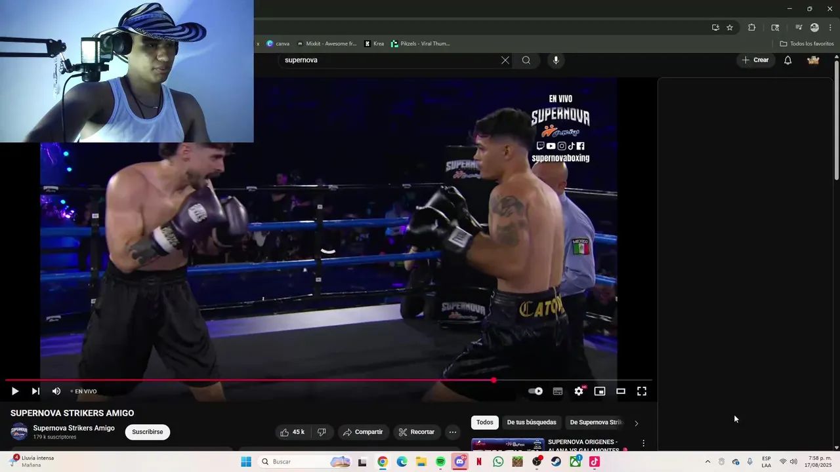The width and height of the screenshot is (840, 472).
Task: Subscribe with the Suscribirse button
Action: pos(148,432)
